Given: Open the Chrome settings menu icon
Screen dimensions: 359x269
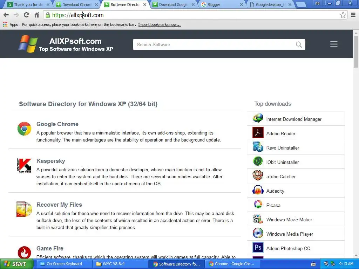Looking at the screenshot, I should pyautogui.click(x=353, y=15).
